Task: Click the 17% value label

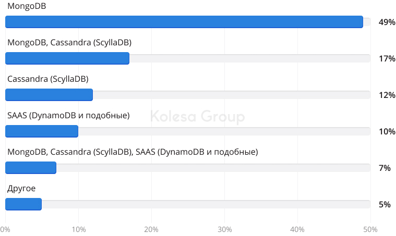Action: coord(387,58)
